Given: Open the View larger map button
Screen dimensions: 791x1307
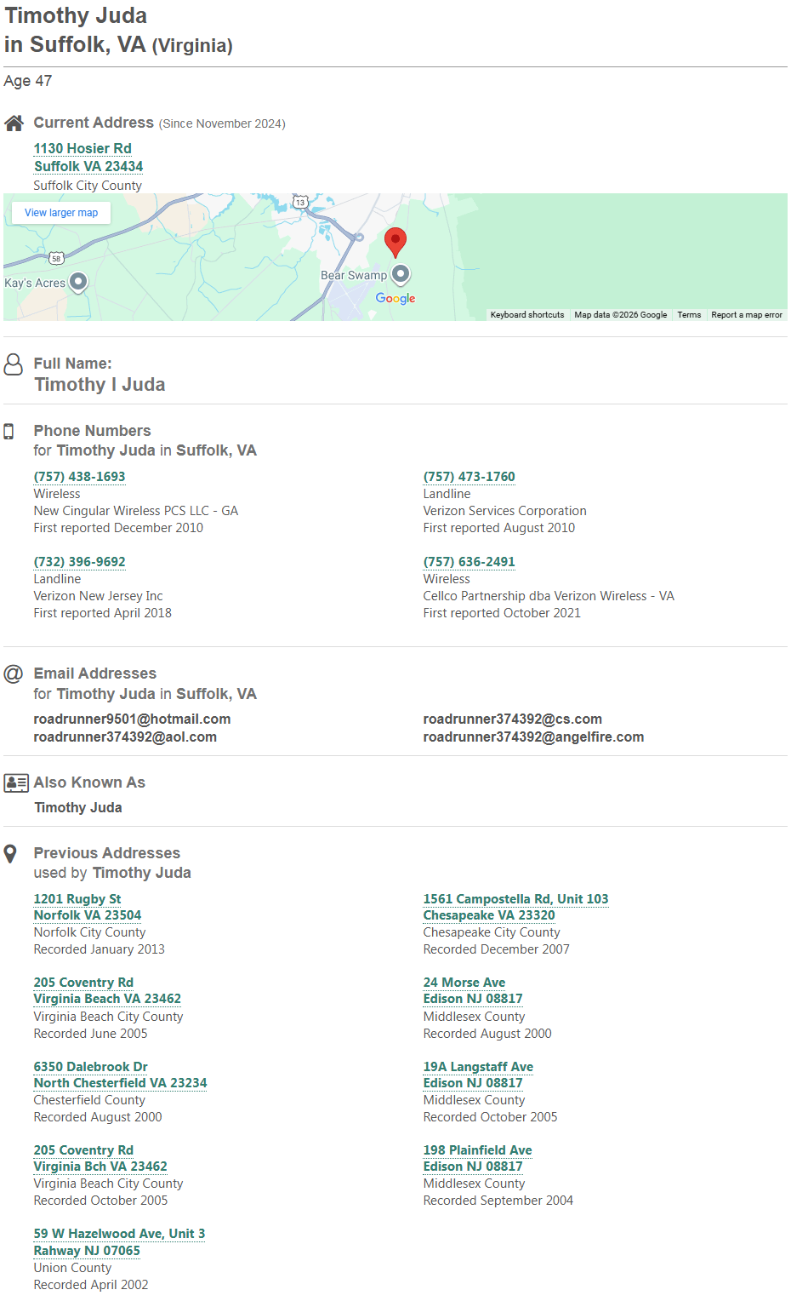Looking at the screenshot, I should 61,213.
